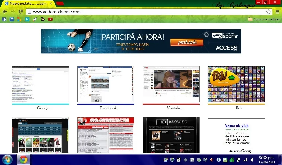Open the Facebook bookmark icon
Image resolution: width=282 pixels, height=165 pixels.
click(4, 19)
